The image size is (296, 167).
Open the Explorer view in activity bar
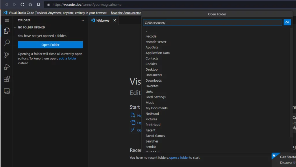point(7,31)
